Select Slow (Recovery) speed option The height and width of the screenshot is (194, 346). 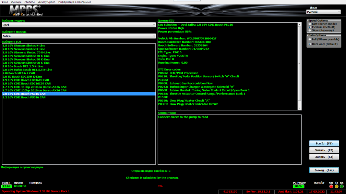click(310, 30)
